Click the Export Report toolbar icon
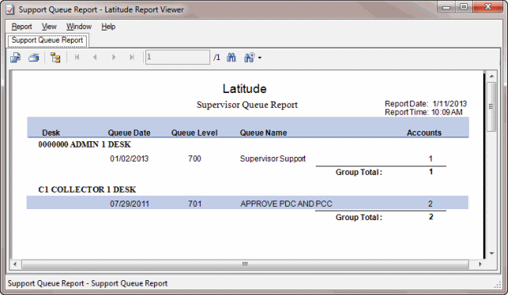The width and height of the screenshot is (508, 295). click(x=15, y=58)
